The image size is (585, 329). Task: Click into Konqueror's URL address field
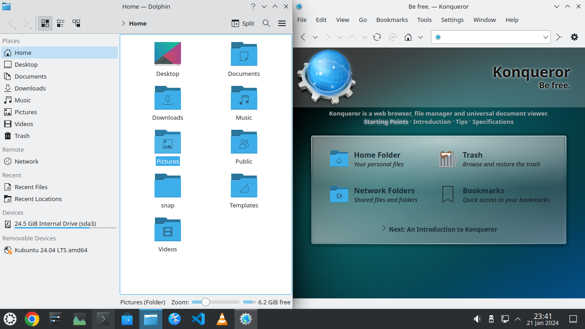click(x=491, y=37)
